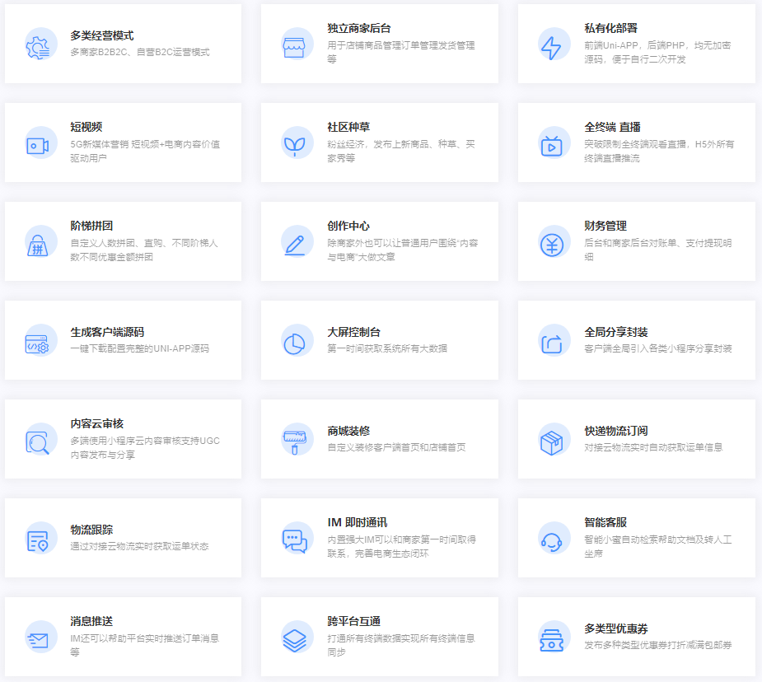Click the description 客户端全局引入各类小程序分享封装
This screenshot has width=762, height=682.
657,348
